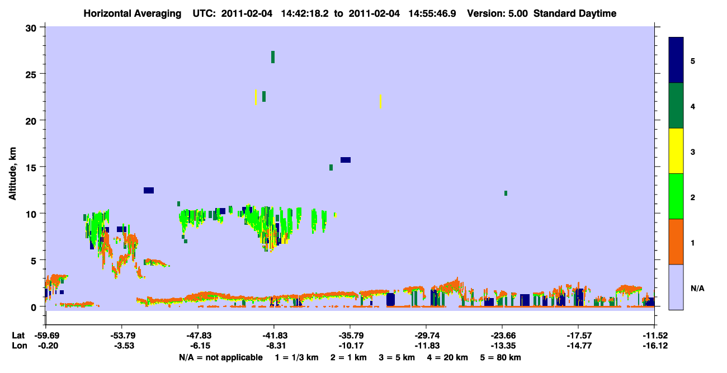The height and width of the screenshot is (373, 727).
Task: Click the N/A = not applicable legend text
Action: tap(220, 357)
